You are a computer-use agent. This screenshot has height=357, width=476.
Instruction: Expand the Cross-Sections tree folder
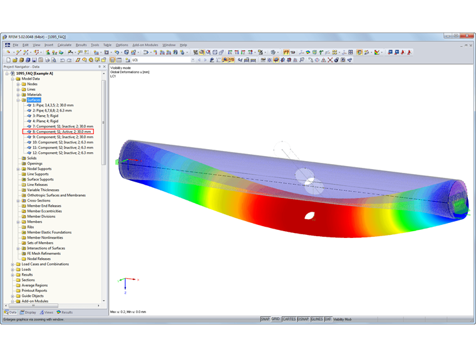pos(18,200)
